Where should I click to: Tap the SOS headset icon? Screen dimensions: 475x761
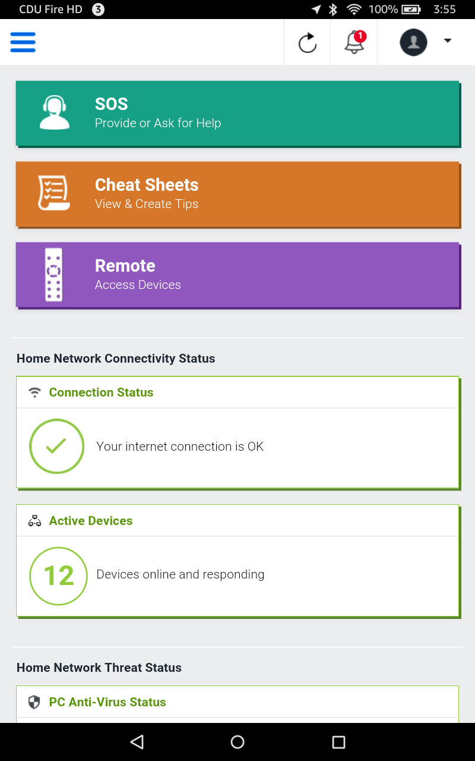click(54, 113)
